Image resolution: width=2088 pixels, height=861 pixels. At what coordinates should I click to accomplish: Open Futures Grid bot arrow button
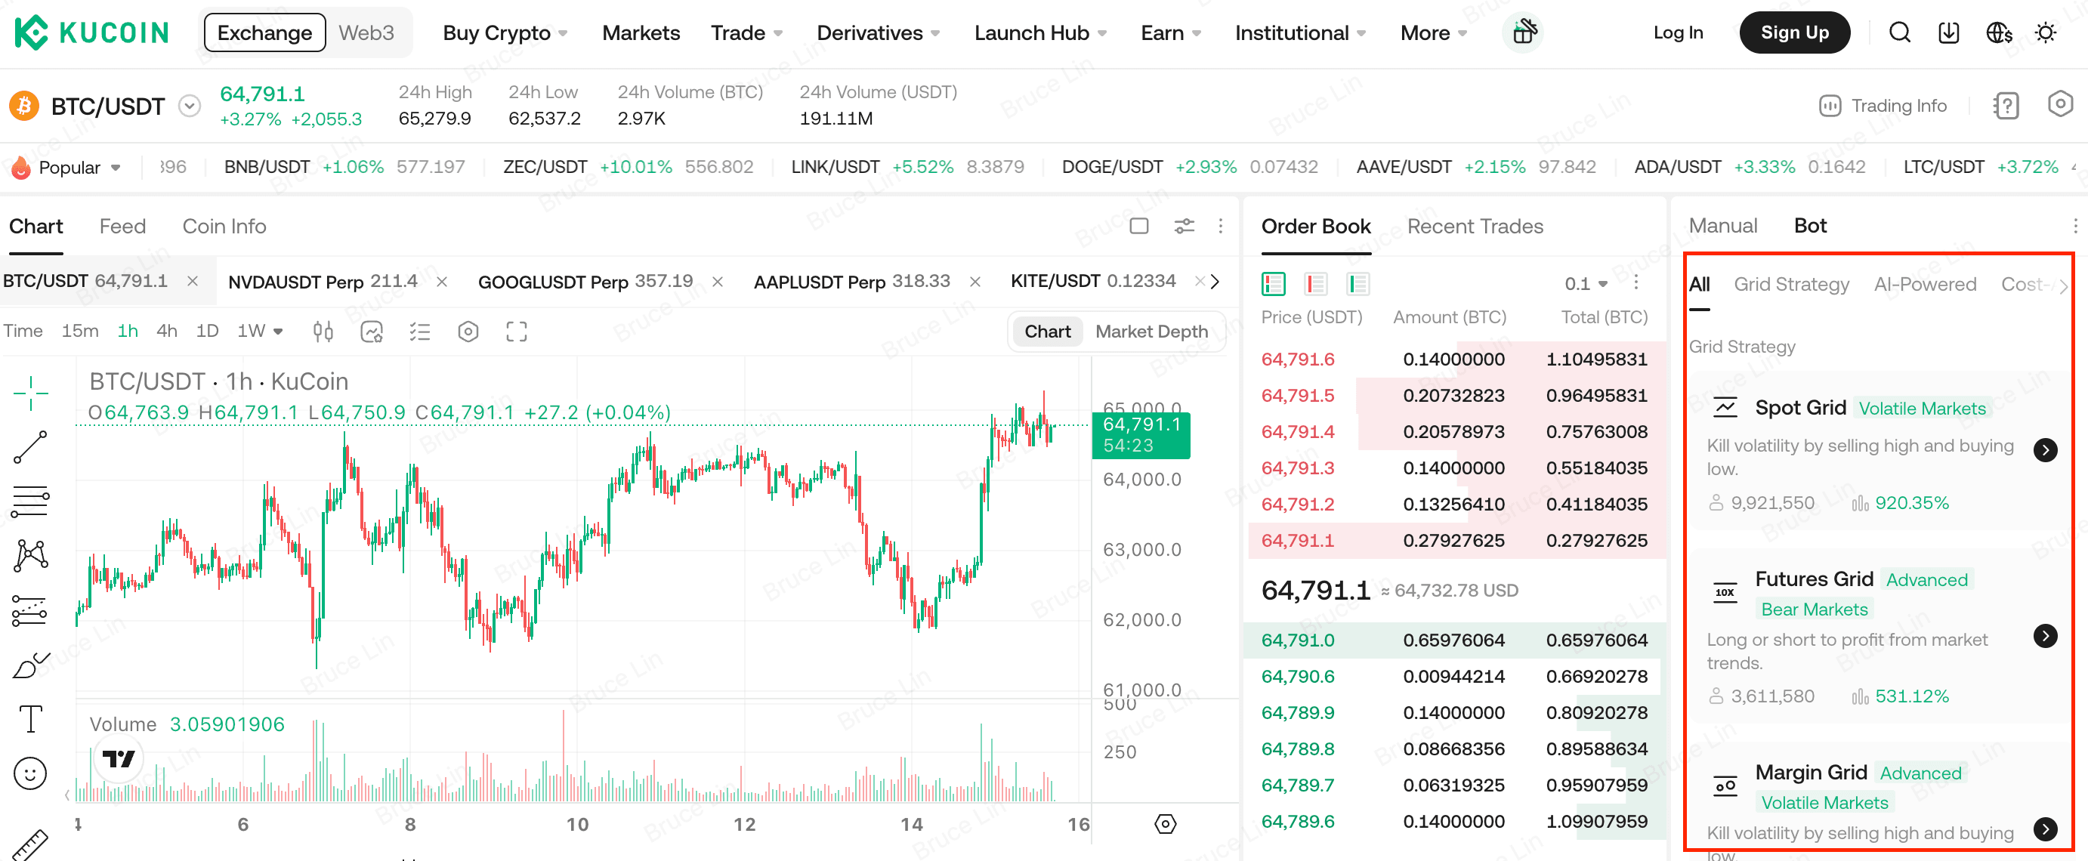click(x=2044, y=636)
